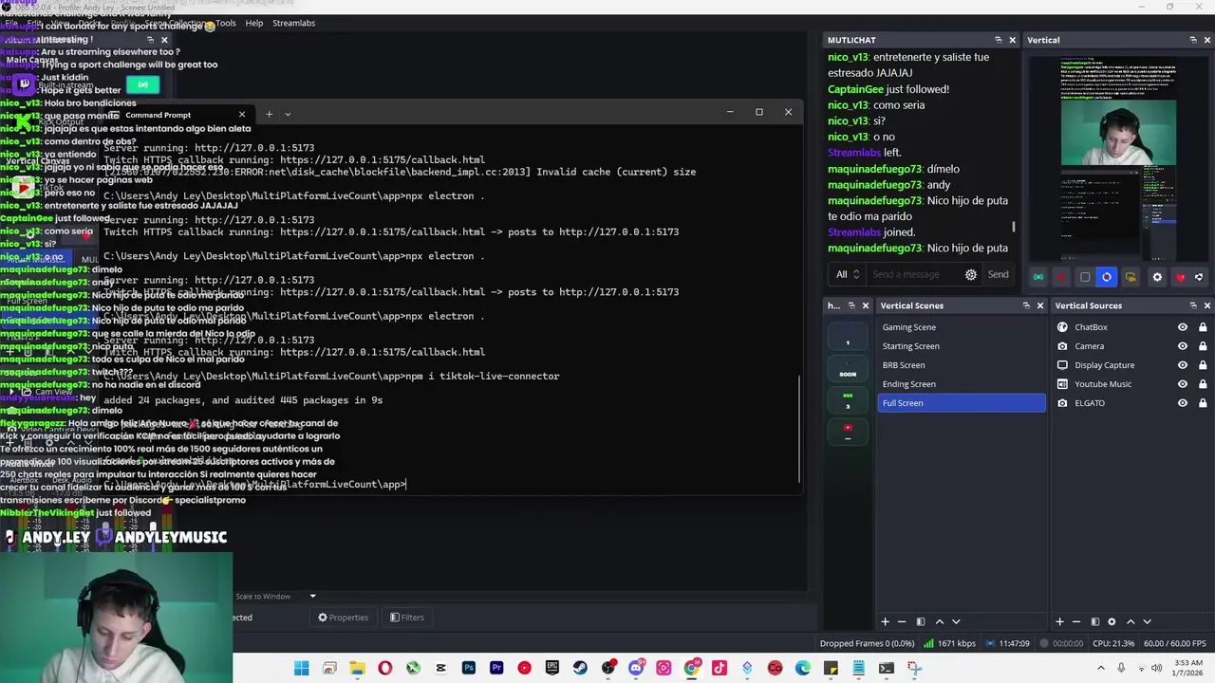
Task: Open source Properties button
Action: (x=343, y=618)
